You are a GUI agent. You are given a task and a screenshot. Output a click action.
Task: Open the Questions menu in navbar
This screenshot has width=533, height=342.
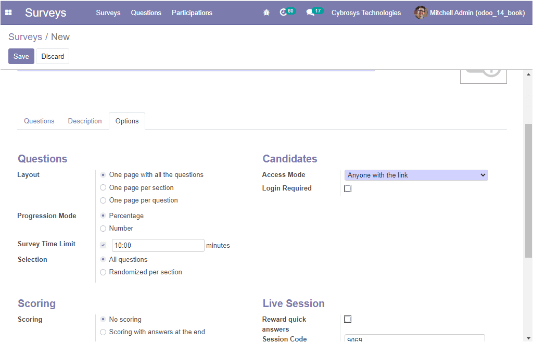[146, 12]
